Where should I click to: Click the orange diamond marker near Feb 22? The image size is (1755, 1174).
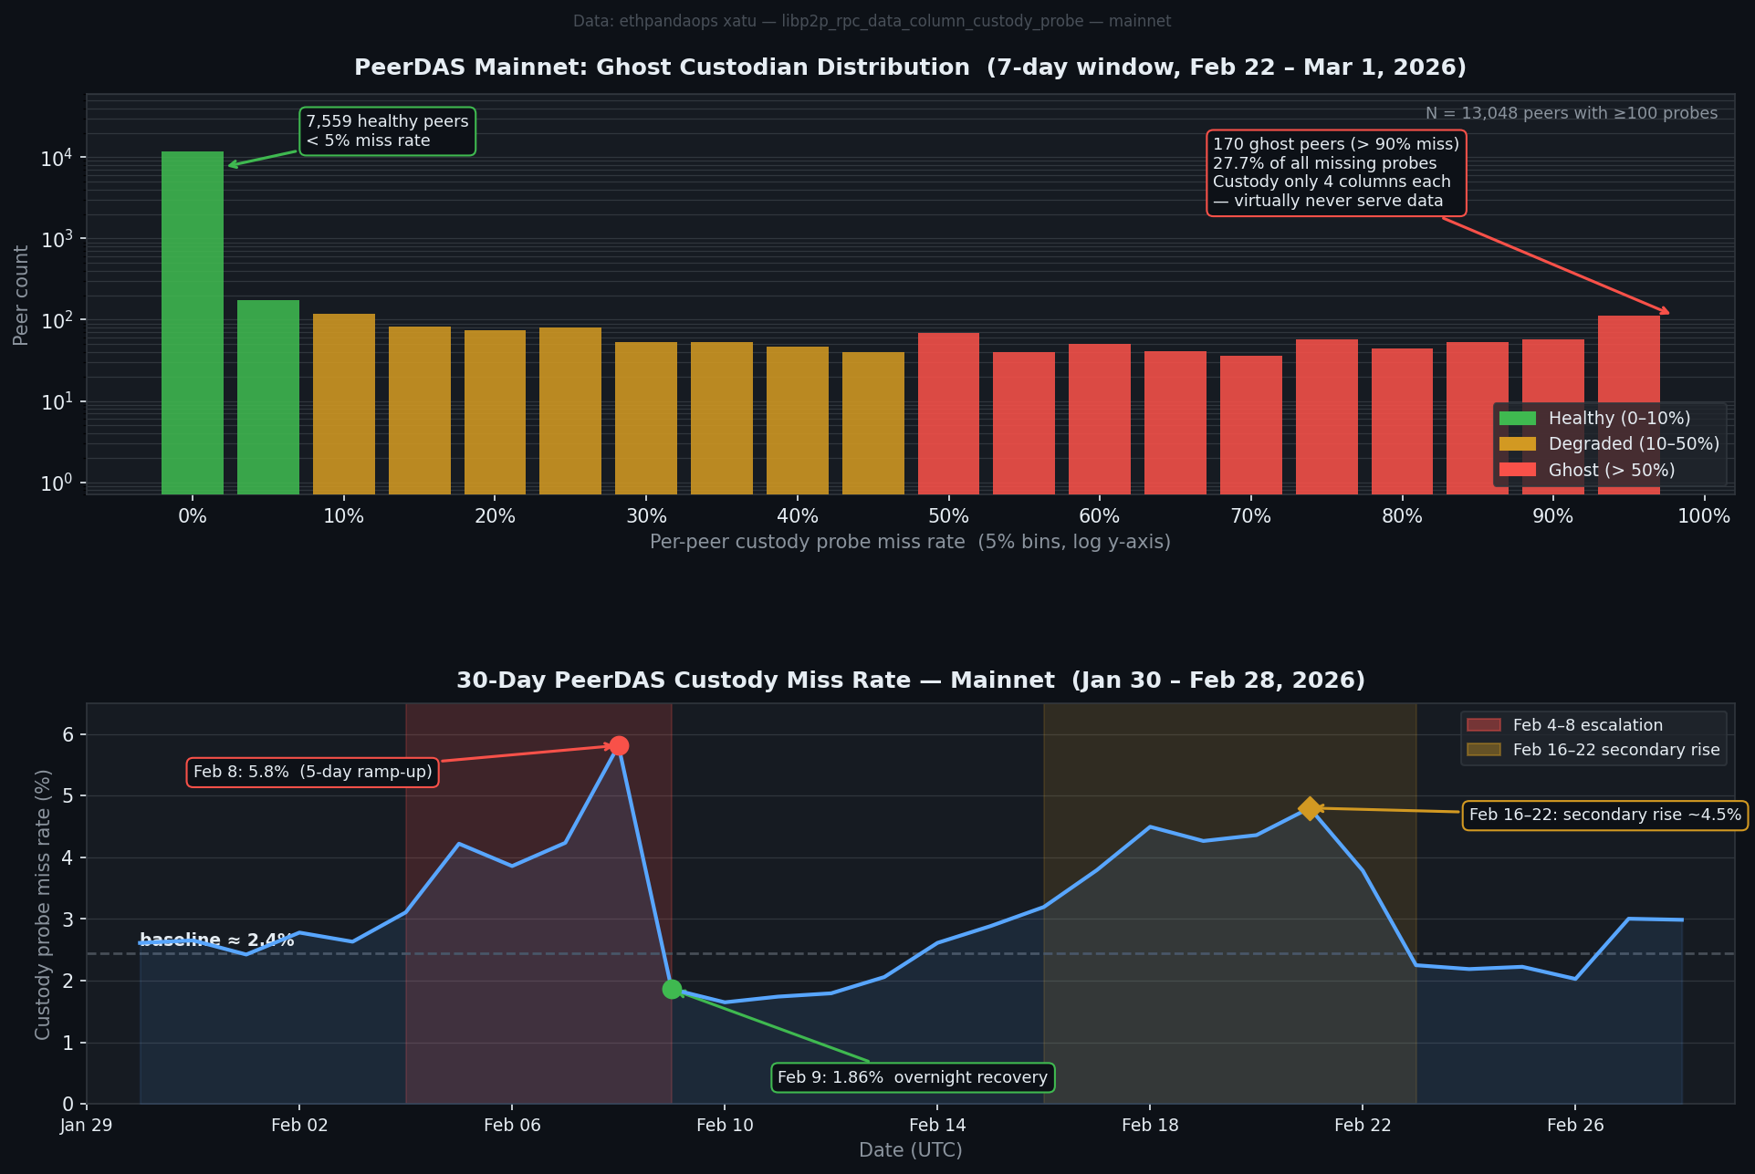[1309, 807]
